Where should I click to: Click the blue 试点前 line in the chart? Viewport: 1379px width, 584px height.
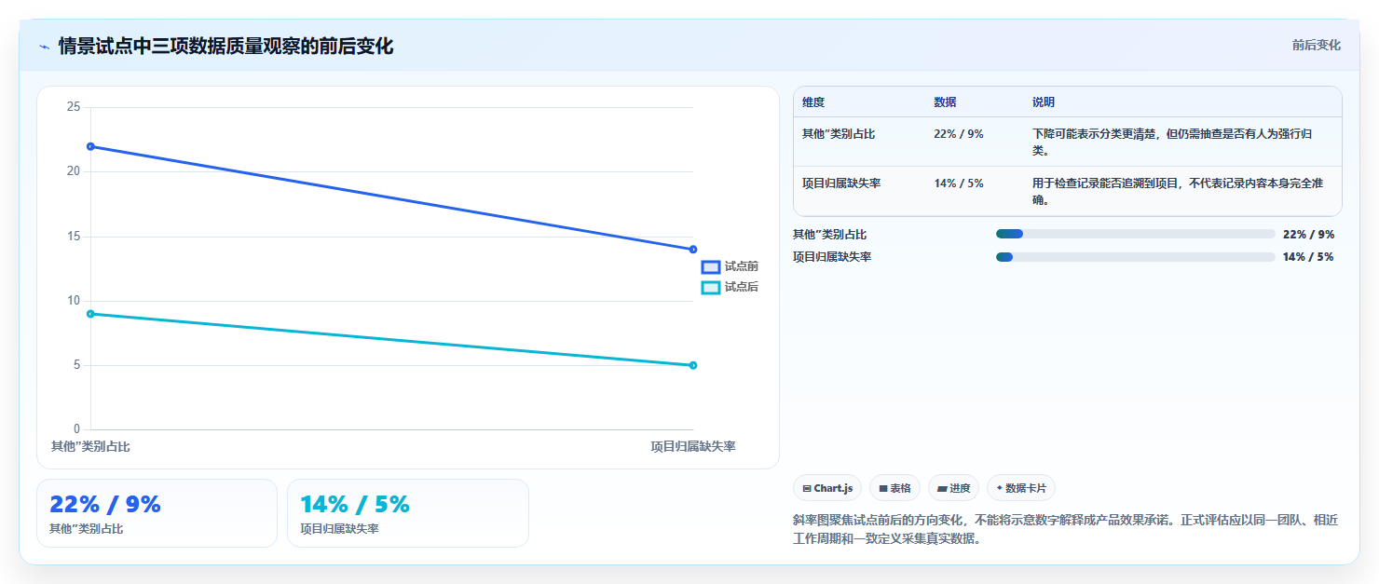pyautogui.click(x=391, y=197)
